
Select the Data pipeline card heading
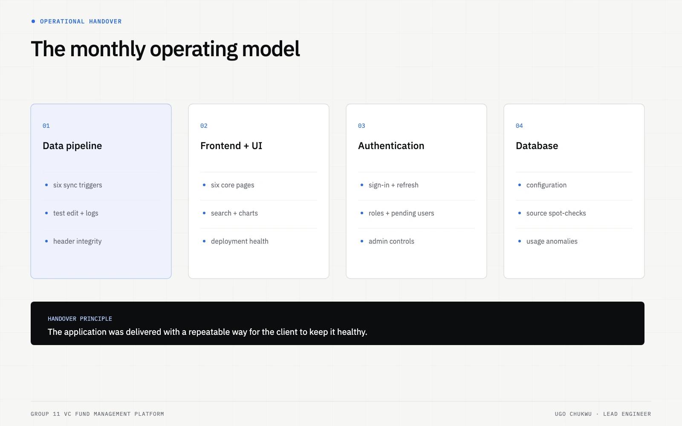72,146
